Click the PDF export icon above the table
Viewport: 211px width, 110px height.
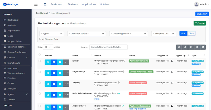(x=185, y=47)
